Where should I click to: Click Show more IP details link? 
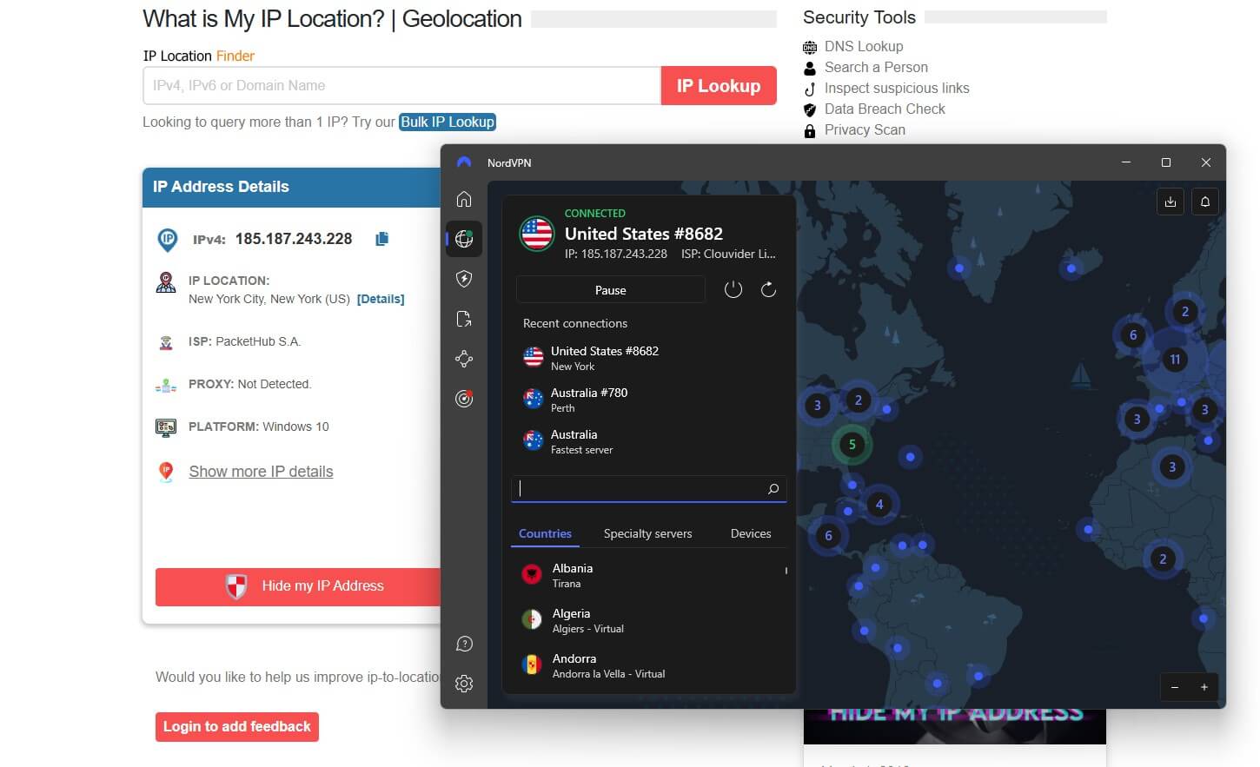click(261, 472)
